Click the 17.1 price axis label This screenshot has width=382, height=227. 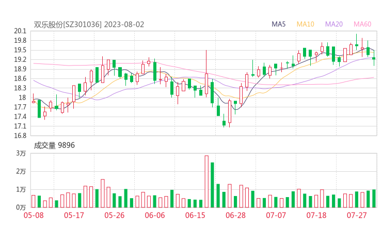tap(20, 126)
